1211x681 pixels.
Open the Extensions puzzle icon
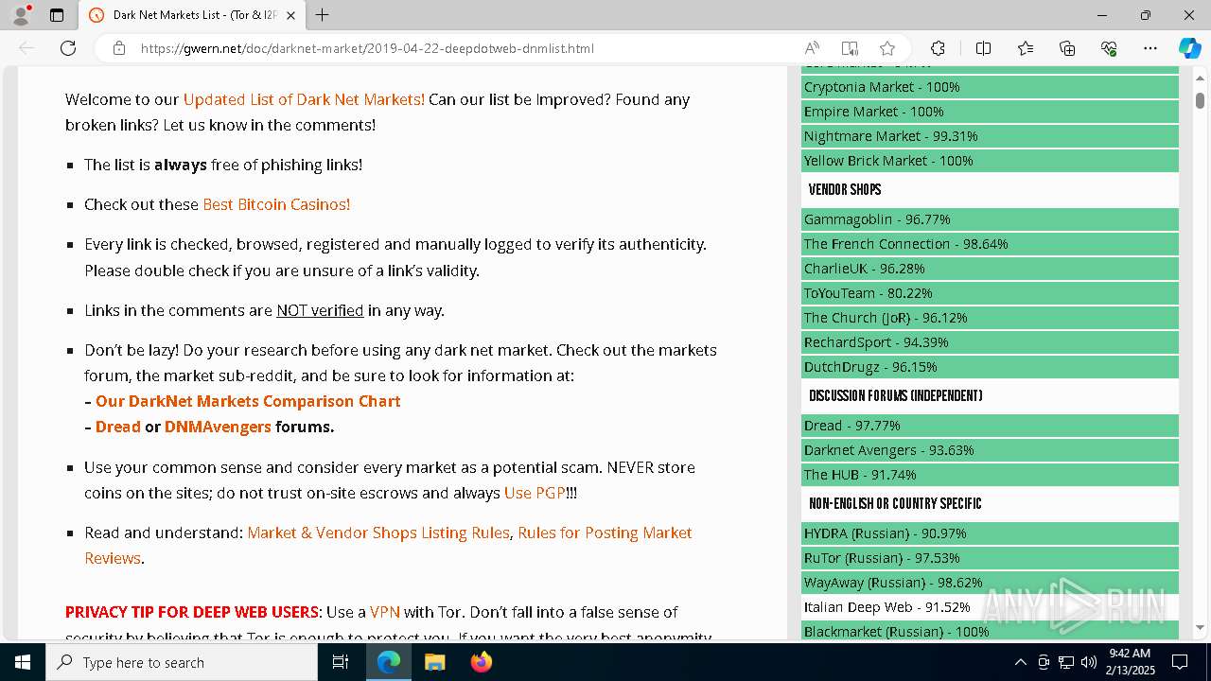(938, 48)
